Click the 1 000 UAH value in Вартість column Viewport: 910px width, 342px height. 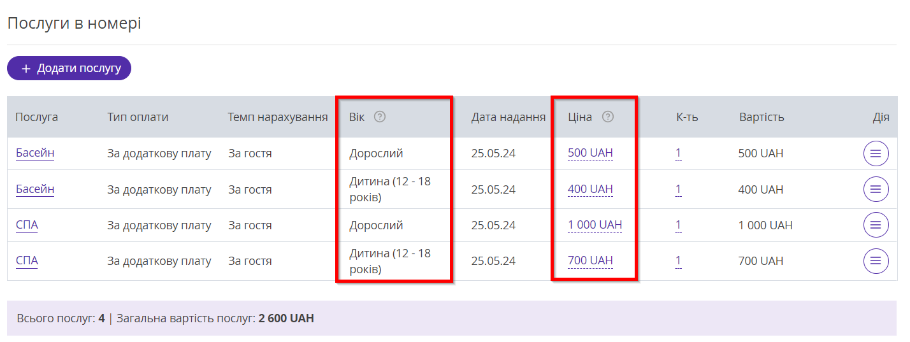tap(765, 225)
